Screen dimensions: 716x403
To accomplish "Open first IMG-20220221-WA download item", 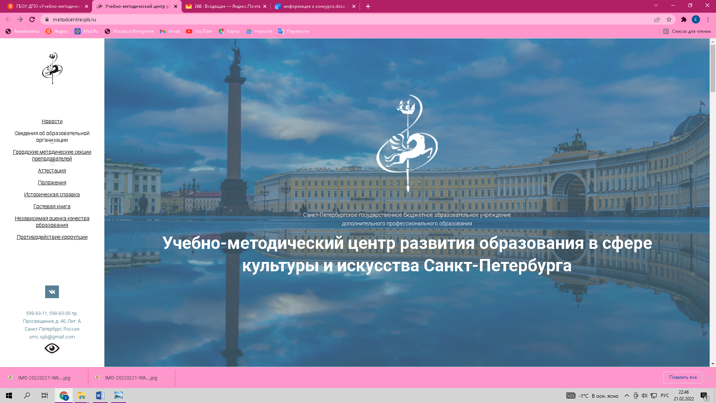I will pyautogui.click(x=40, y=378).
